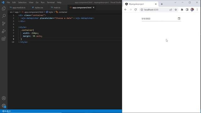Viewport: 201px width, 113px height.
Task: Open the Selection menu
Action: pyautogui.click(x=22, y=3)
